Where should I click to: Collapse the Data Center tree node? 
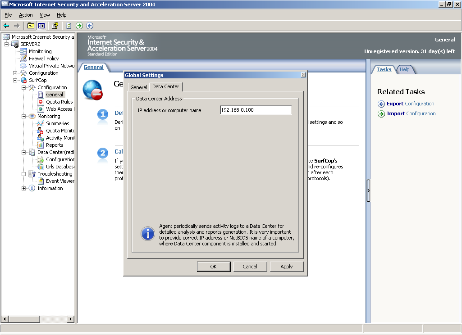[x=23, y=152]
